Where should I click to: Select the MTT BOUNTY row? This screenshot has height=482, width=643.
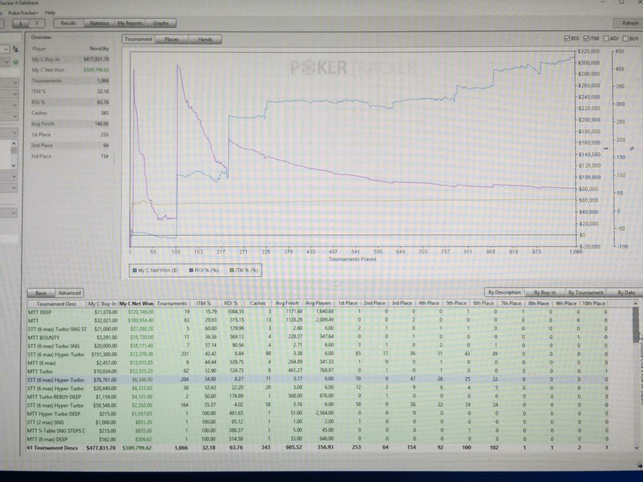click(317, 337)
